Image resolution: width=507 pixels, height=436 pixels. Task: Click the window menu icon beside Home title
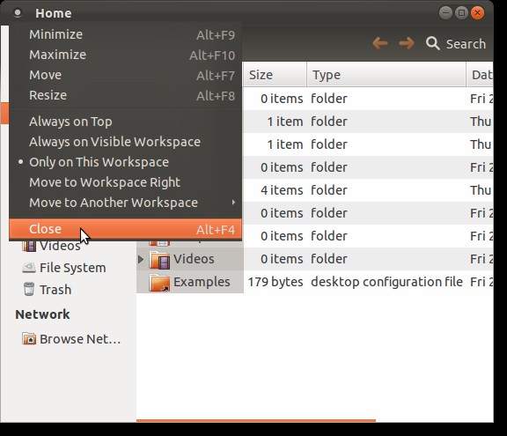click(x=18, y=13)
